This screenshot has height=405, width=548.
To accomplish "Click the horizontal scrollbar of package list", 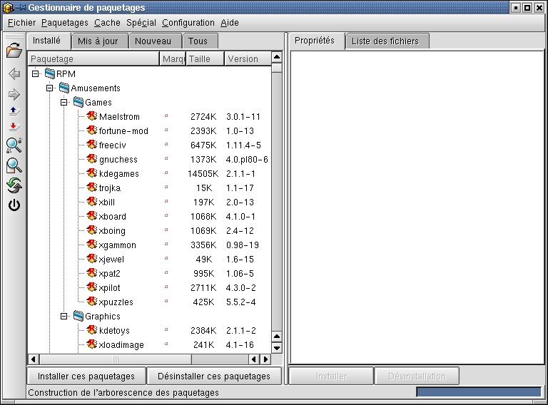I will (143, 359).
